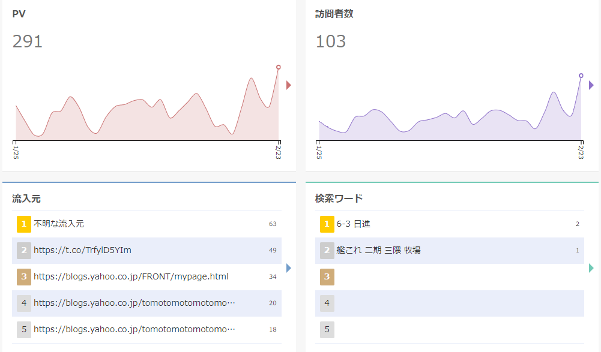Open the https://t.co/TrfylD5YIm referrer link
Image resolution: width=601 pixels, height=352 pixels.
click(x=82, y=250)
